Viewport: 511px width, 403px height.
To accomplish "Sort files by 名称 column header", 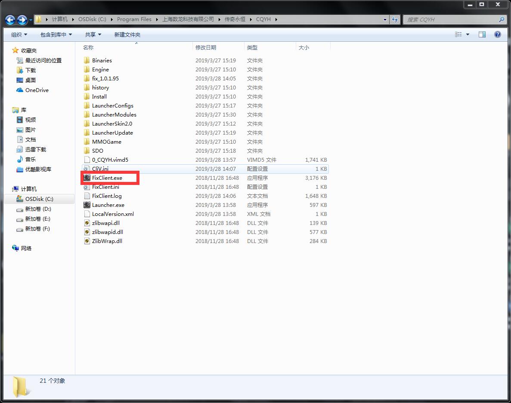I will [x=88, y=47].
